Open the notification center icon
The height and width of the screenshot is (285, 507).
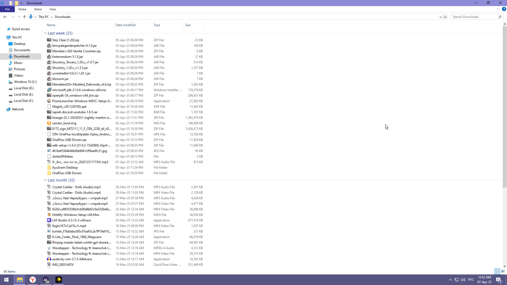pyautogui.click(x=499, y=280)
